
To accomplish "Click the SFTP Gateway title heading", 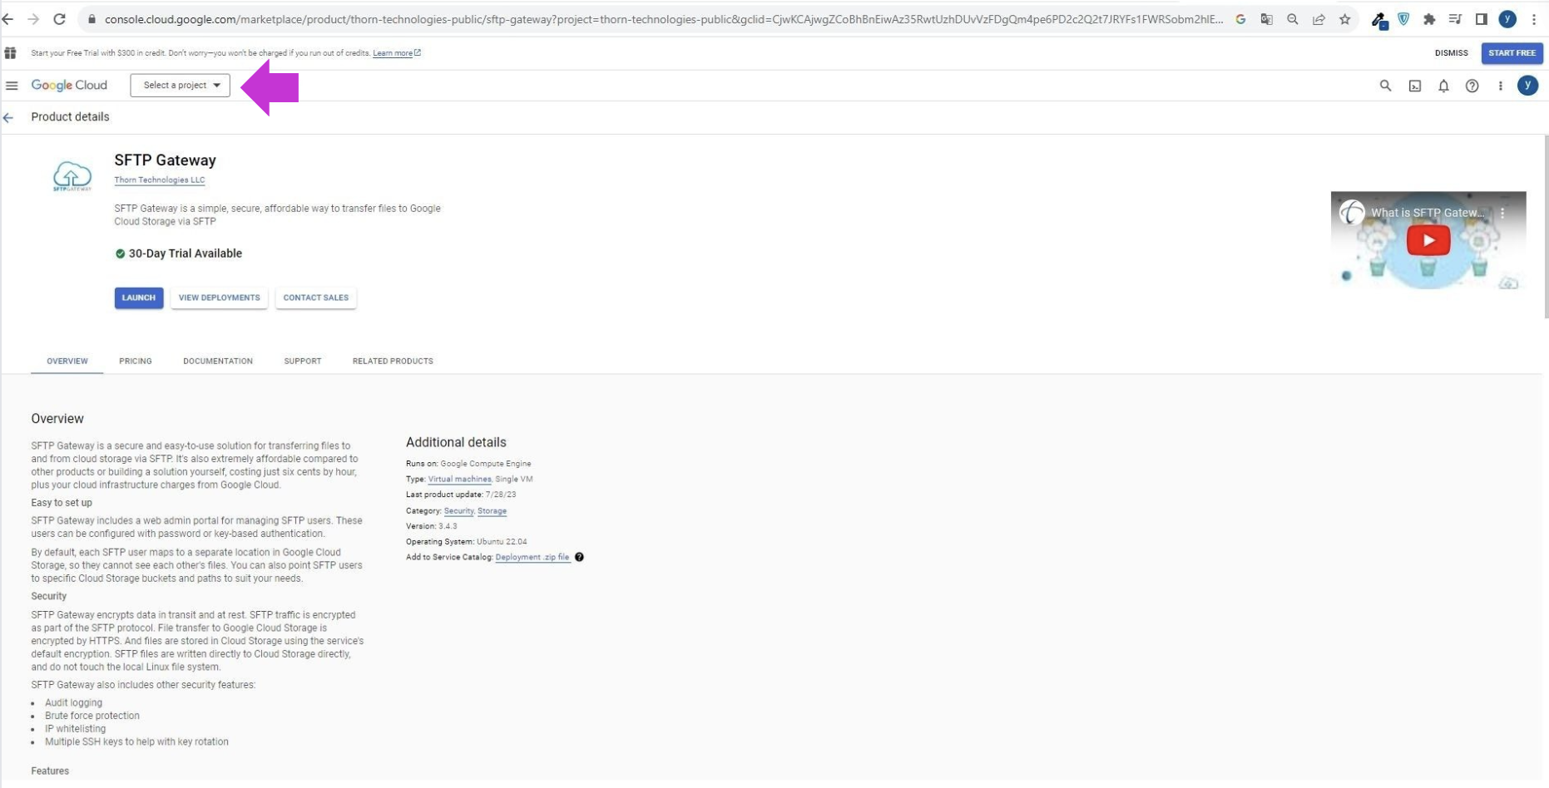I will pyautogui.click(x=165, y=160).
